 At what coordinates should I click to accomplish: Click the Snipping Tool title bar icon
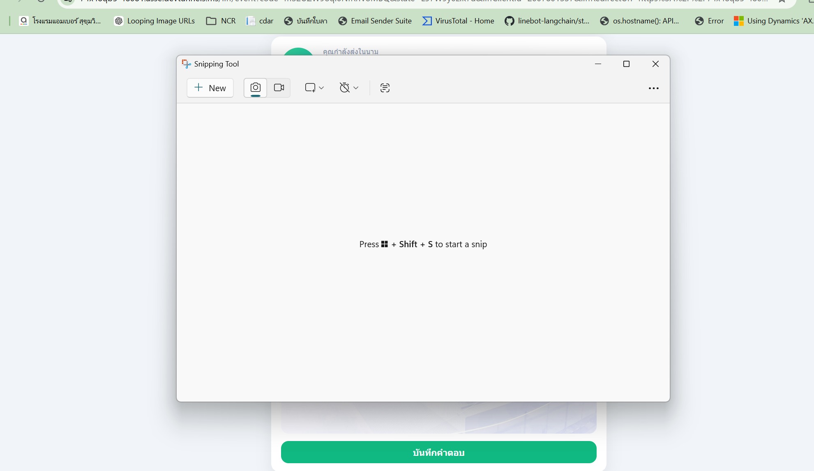(x=186, y=64)
